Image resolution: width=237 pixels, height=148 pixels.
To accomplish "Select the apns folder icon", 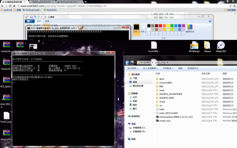I will (157, 79).
